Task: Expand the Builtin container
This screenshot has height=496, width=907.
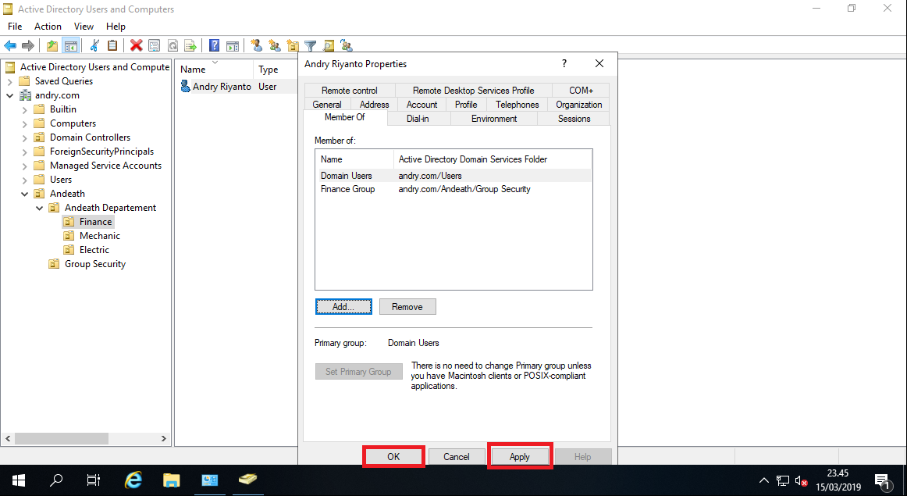Action: coord(24,109)
